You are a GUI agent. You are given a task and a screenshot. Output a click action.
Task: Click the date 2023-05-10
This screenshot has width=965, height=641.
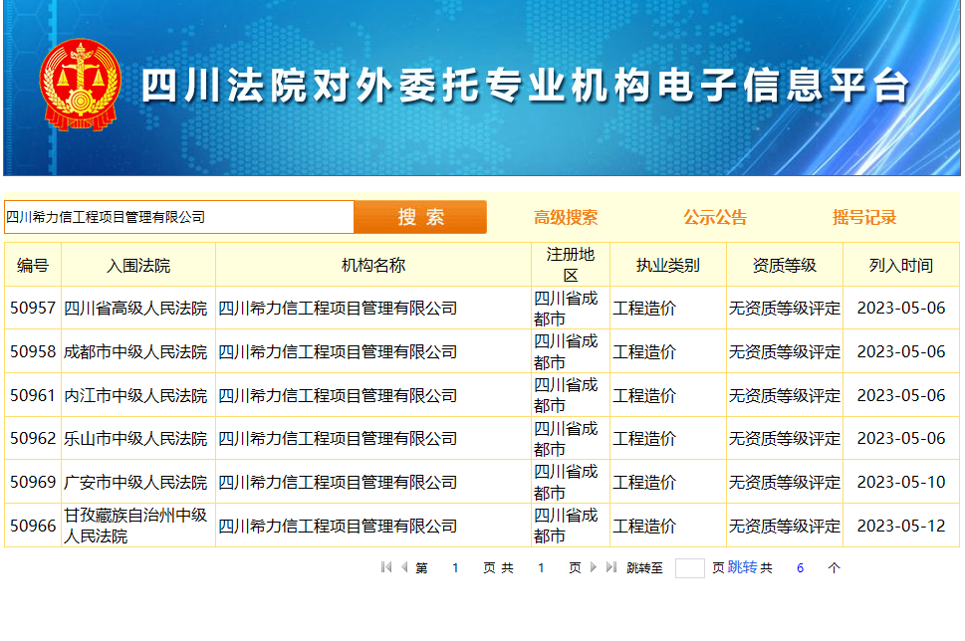901,483
